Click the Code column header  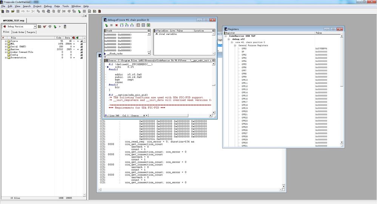[58, 38]
